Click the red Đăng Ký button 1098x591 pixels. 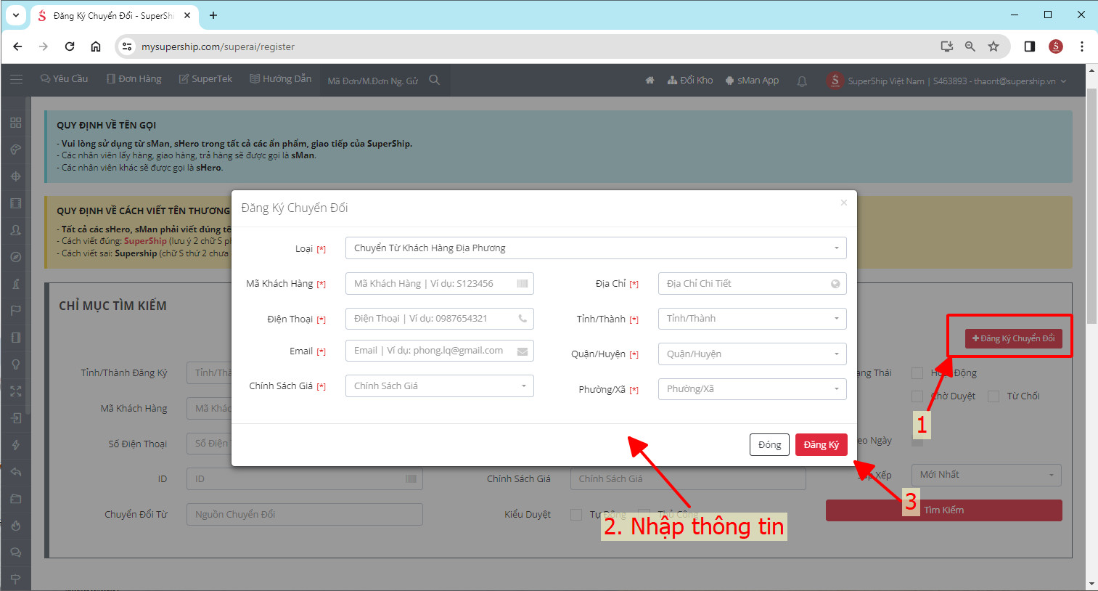tap(822, 445)
